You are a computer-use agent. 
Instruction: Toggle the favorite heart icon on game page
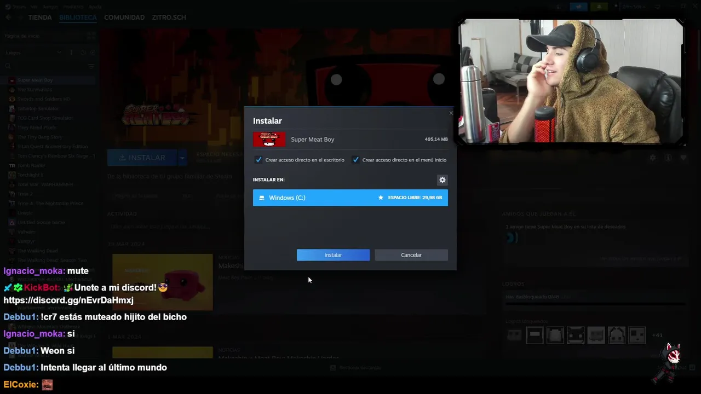pyautogui.click(x=683, y=158)
